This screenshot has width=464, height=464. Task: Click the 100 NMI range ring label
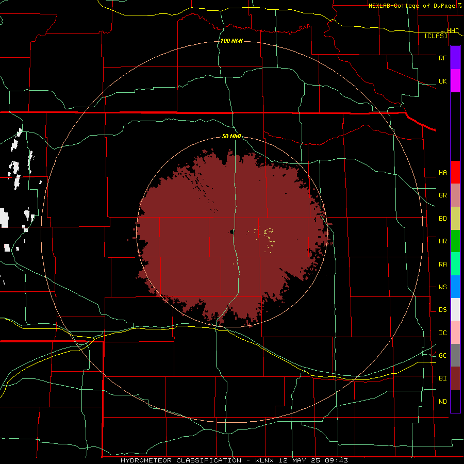pyautogui.click(x=231, y=41)
